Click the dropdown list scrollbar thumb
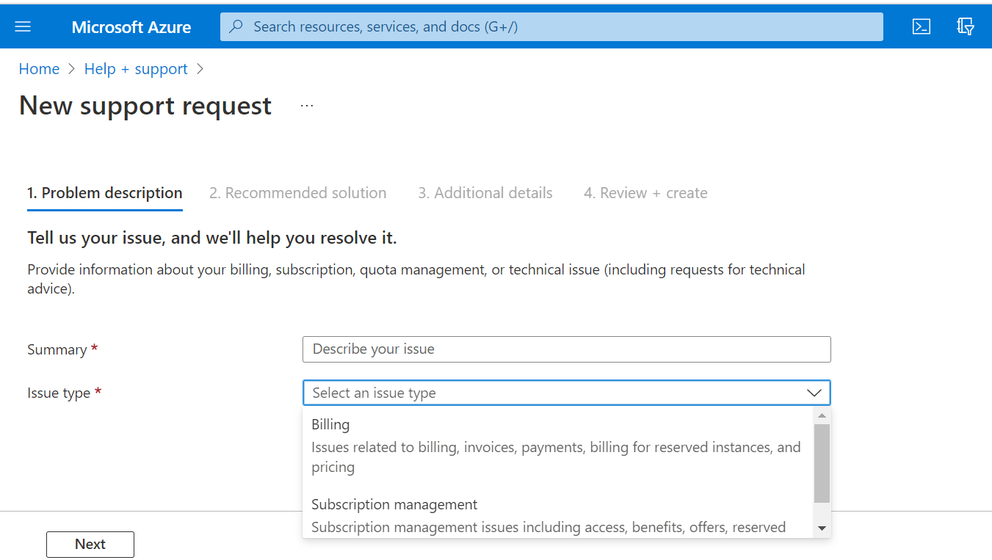Screen dimensions: 992x560 pos(822,463)
